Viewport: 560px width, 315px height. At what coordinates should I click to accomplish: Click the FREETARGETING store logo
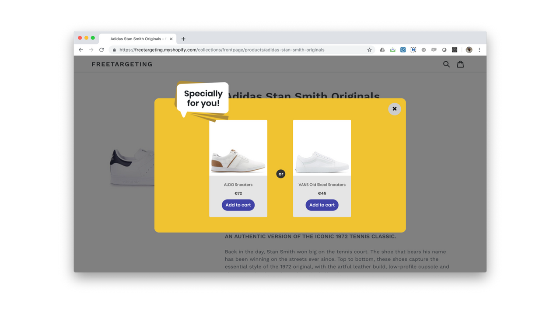pos(122,64)
